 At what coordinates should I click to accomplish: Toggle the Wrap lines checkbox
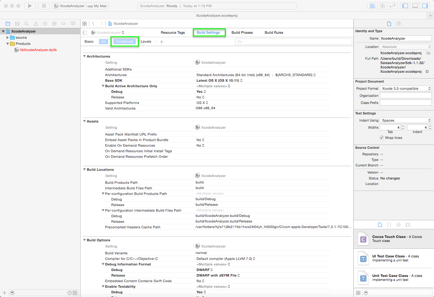click(382, 138)
